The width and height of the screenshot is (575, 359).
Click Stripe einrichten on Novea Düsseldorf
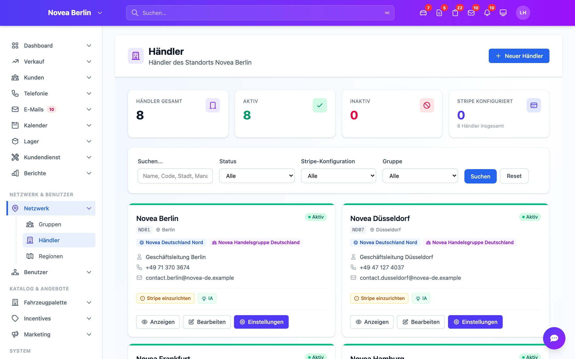click(x=379, y=298)
